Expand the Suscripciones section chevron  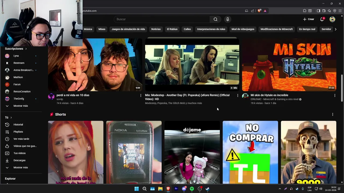coord(26,49)
